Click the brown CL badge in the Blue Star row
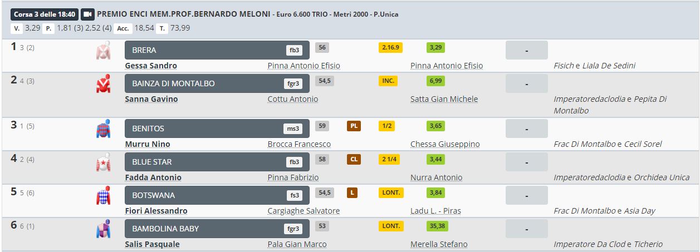Viewport: 700px width, 252px height. point(354,160)
